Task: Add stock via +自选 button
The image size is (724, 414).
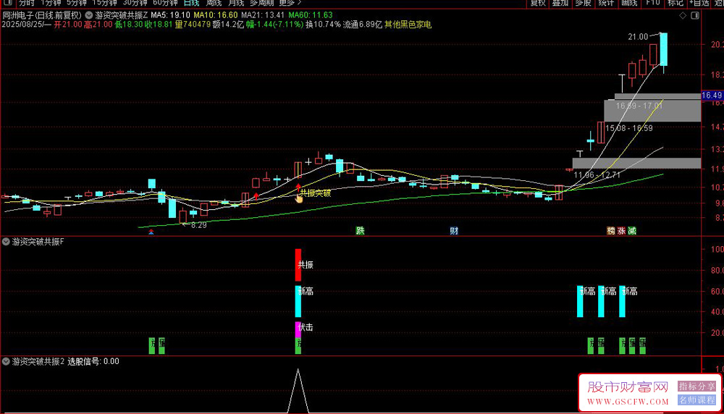Action: click(699, 3)
